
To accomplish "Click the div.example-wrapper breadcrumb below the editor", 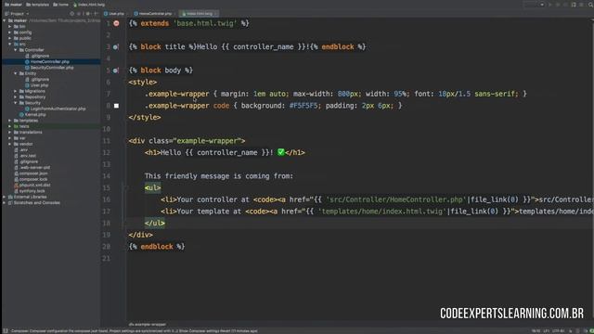I will click(148, 325).
